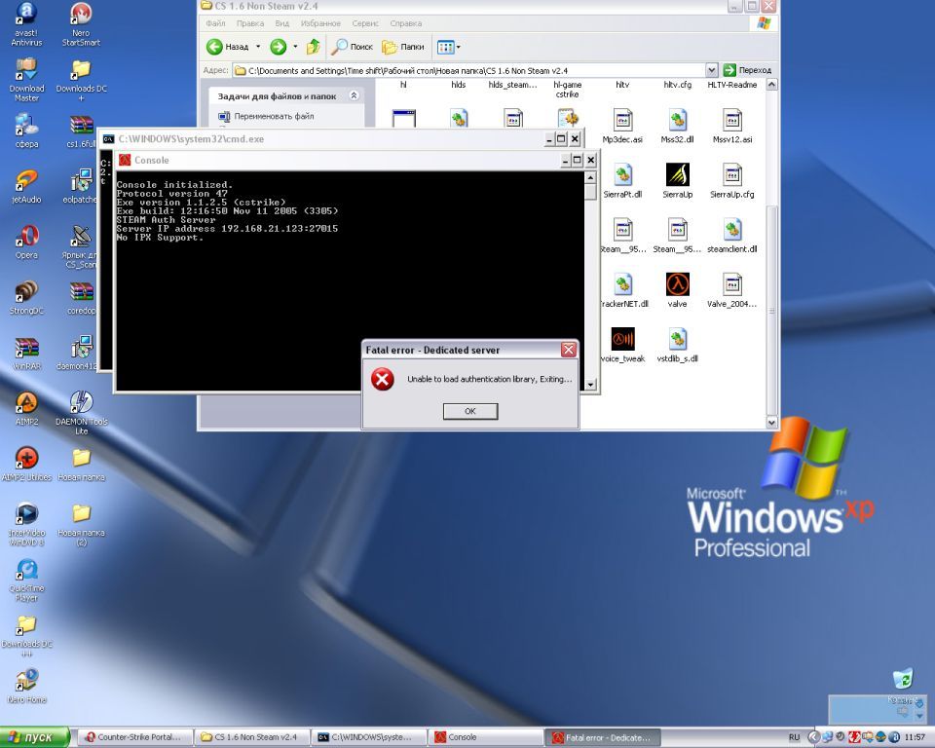Expand the Back button history dropdown arrow
The width and height of the screenshot is (935, 748).
coord(258,47)
